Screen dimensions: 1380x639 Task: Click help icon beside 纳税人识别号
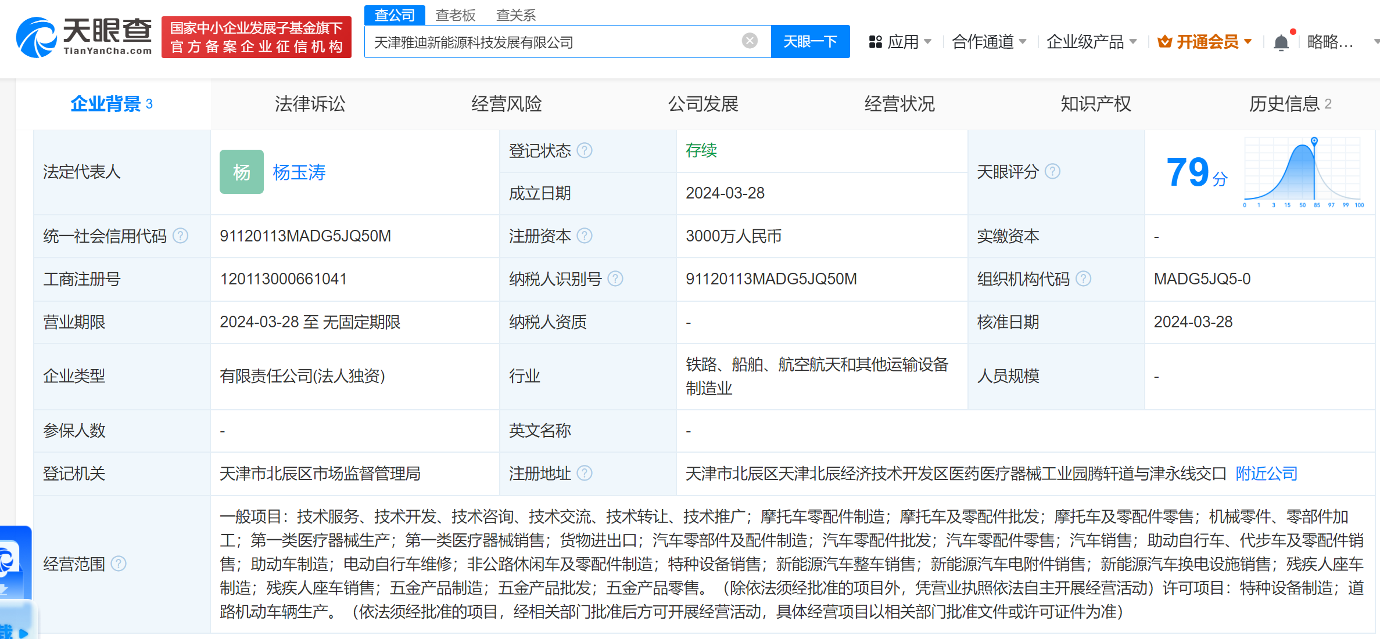tap(615, 279)
